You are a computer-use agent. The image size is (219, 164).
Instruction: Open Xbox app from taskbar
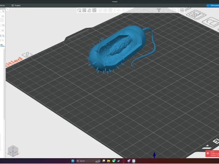tap(114, 161)
